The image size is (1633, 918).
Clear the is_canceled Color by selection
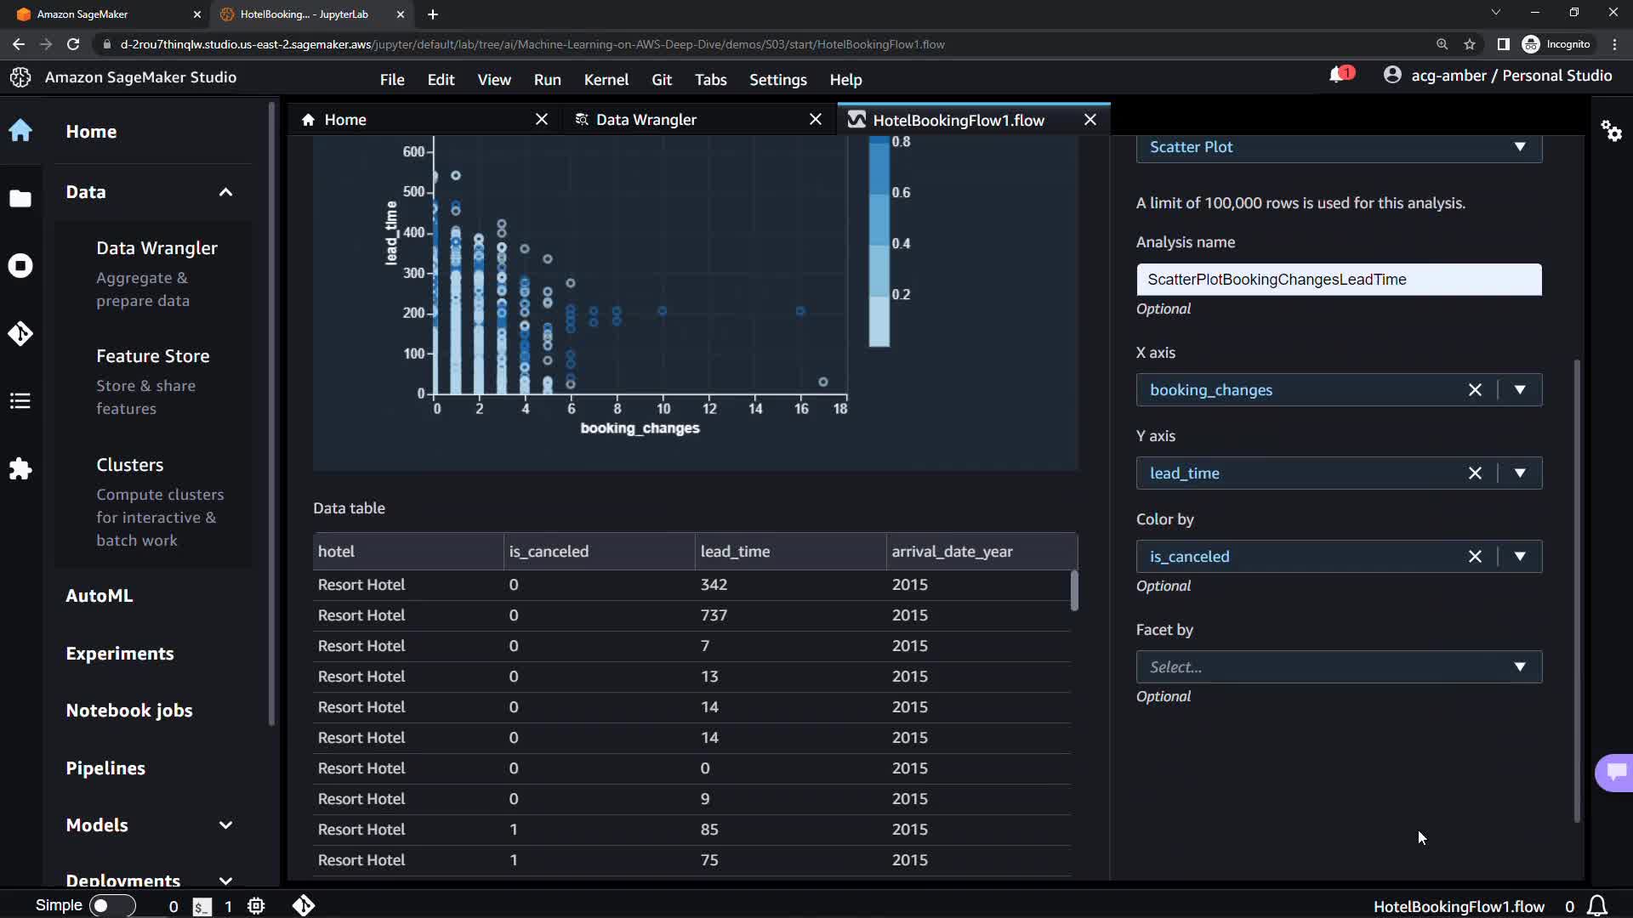(1475, 557)
